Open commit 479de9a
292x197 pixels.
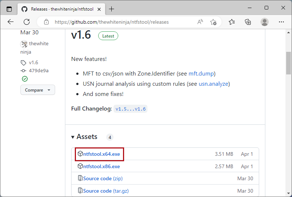click(x=39, y=70)
